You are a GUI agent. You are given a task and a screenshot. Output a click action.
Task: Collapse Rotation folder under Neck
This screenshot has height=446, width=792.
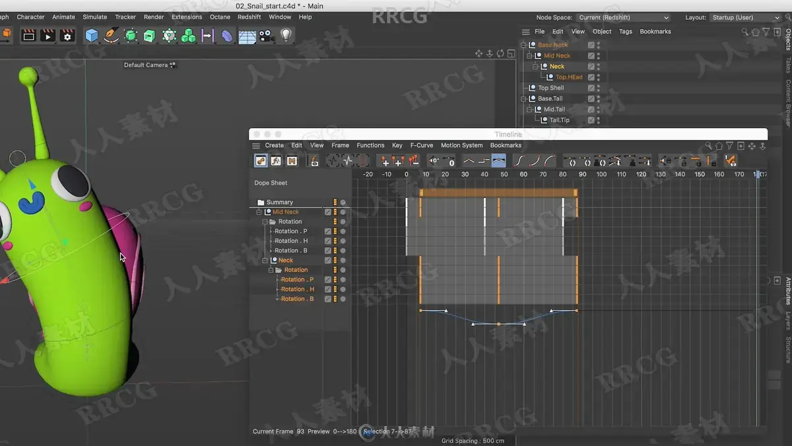[271, 270]
